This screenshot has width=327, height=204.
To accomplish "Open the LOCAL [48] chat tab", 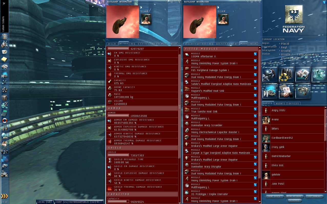I will tap(45, 202).
